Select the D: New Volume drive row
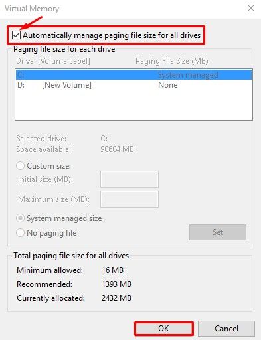 coord(133,85)
